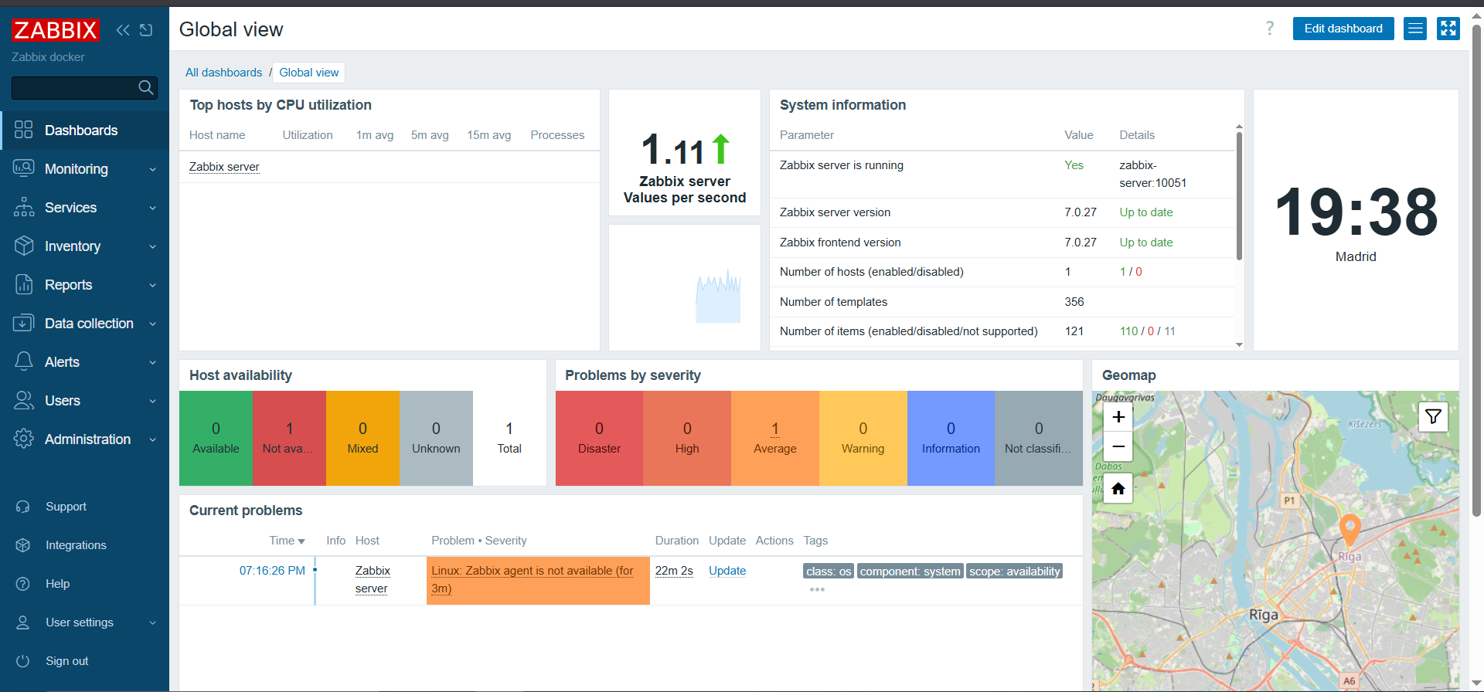Open Zabbix server link in CPU table
Screen dimensions: 1484x692
click(224, 167)
